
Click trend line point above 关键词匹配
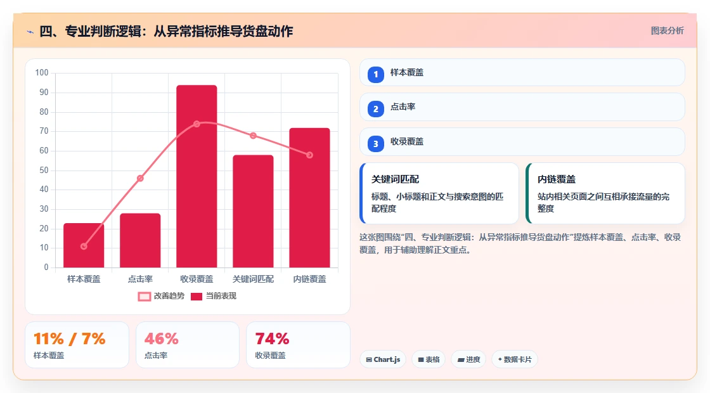[253, 136]
